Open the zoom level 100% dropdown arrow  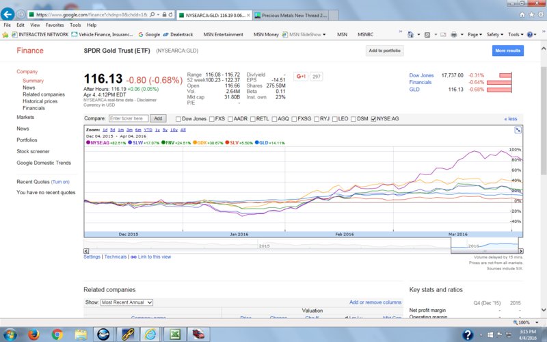coord(537,322)
